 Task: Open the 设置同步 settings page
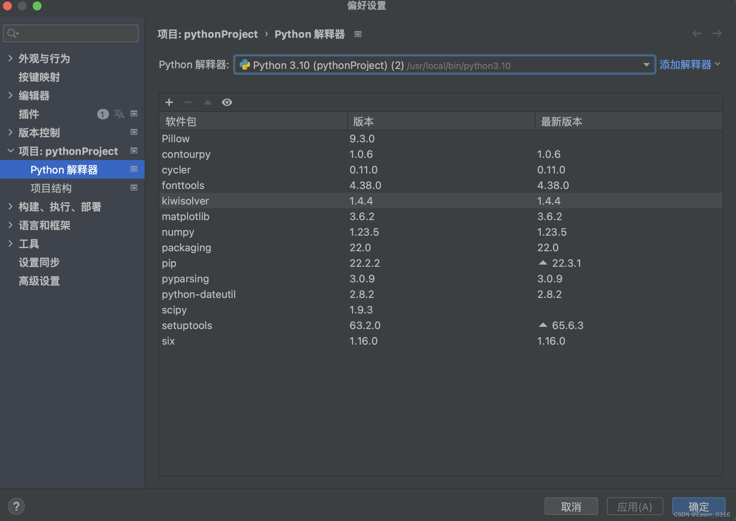39,262
